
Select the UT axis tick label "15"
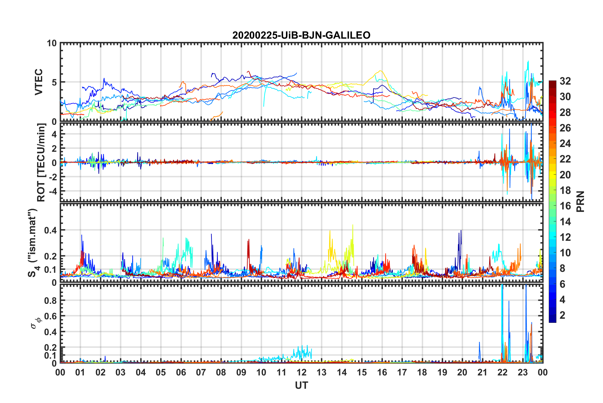point(362,372)
